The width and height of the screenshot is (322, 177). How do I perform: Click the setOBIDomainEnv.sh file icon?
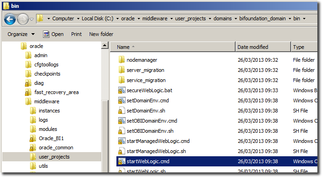122,131
